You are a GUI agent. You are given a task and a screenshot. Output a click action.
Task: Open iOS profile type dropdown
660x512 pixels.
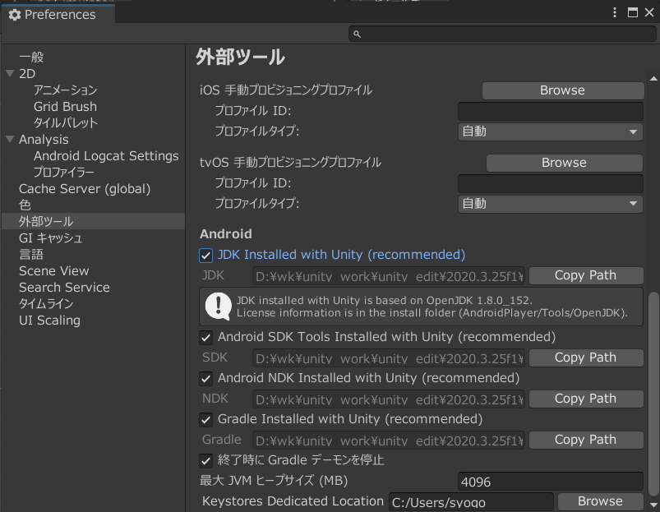point(550,131)
